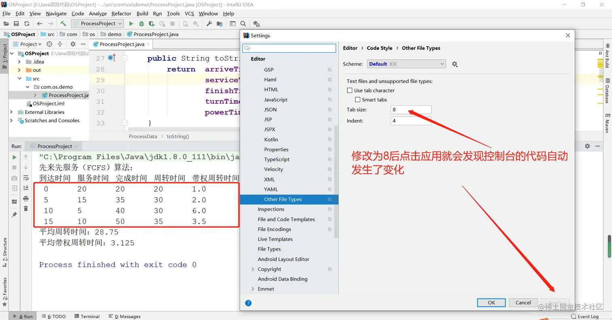Check the Smart tabs checkbox
This screenshot has width=612, height=320.
point(358,100)
